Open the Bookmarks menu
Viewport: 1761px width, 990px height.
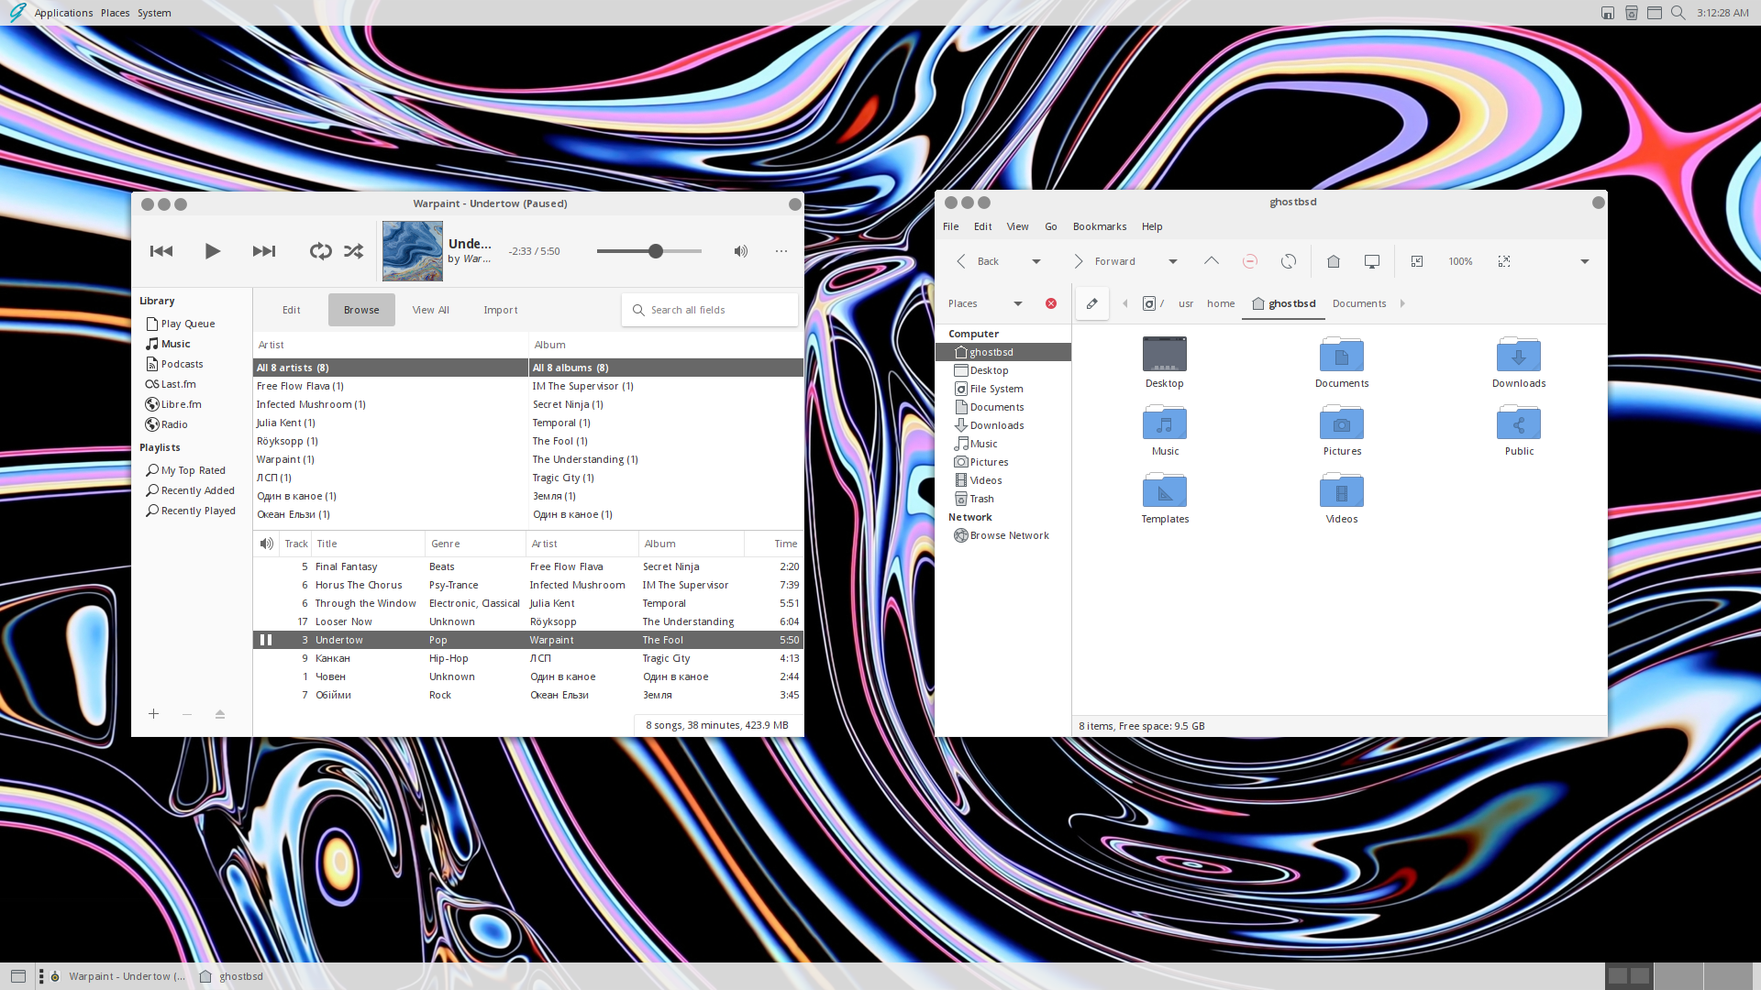coord(1099,226)
